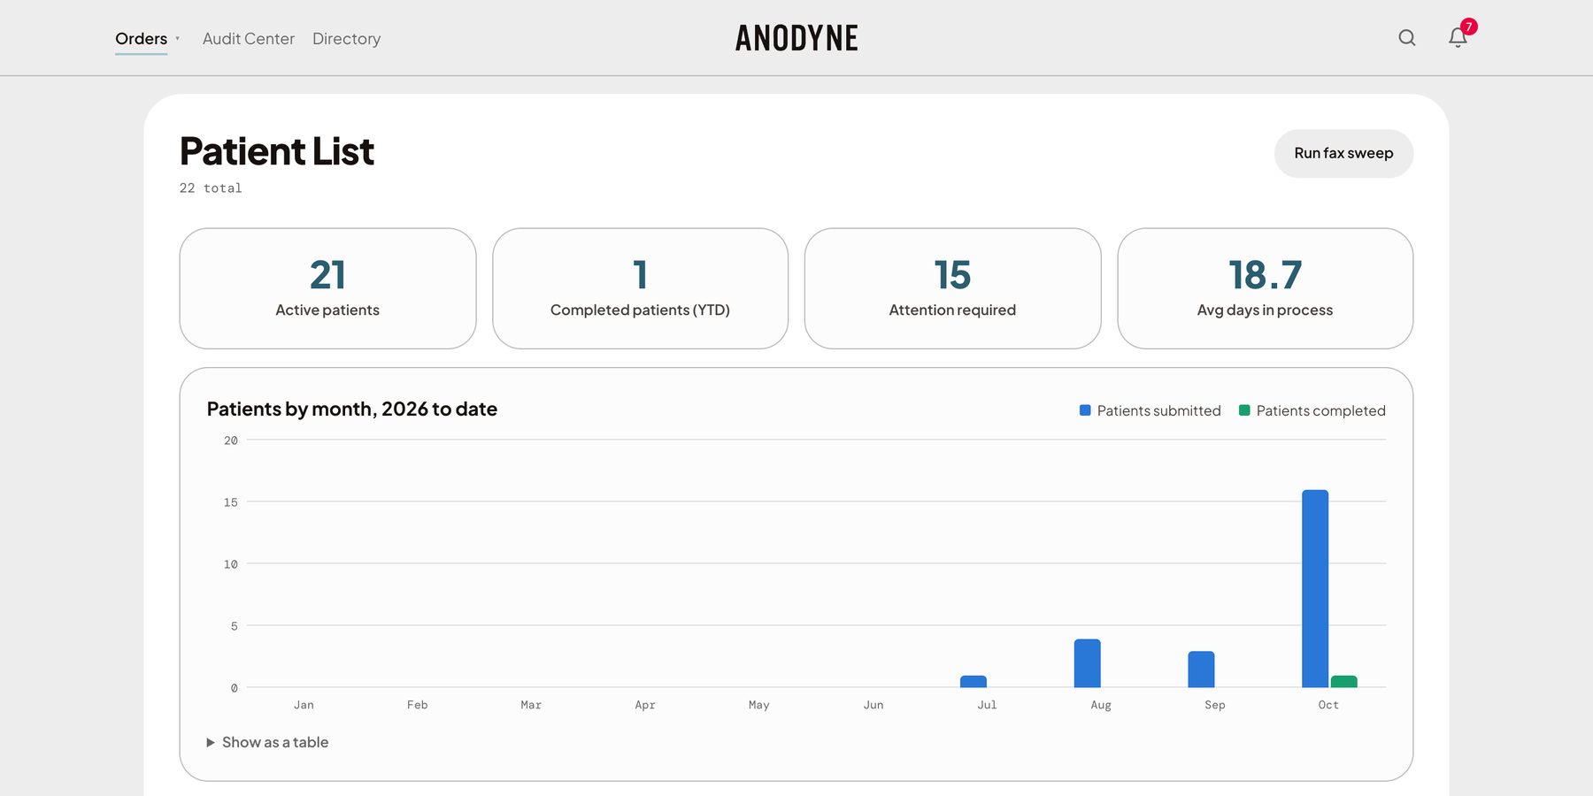Select Completed patients (YTD) card
Viewport: 1593px width, 796px height.
640,288
